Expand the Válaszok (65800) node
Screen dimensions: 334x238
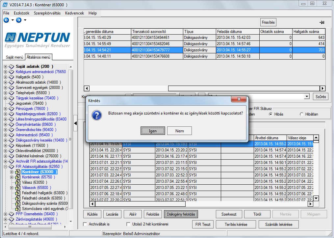[12, 188]
